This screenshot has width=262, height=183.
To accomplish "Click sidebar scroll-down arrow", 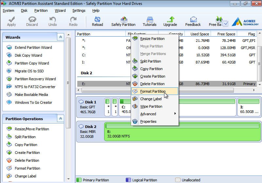I will [68, 179].
